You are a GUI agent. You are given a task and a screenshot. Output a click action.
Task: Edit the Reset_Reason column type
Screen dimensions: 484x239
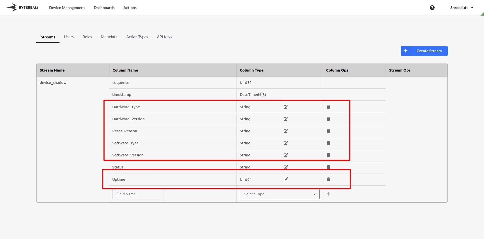click(286, 131)
